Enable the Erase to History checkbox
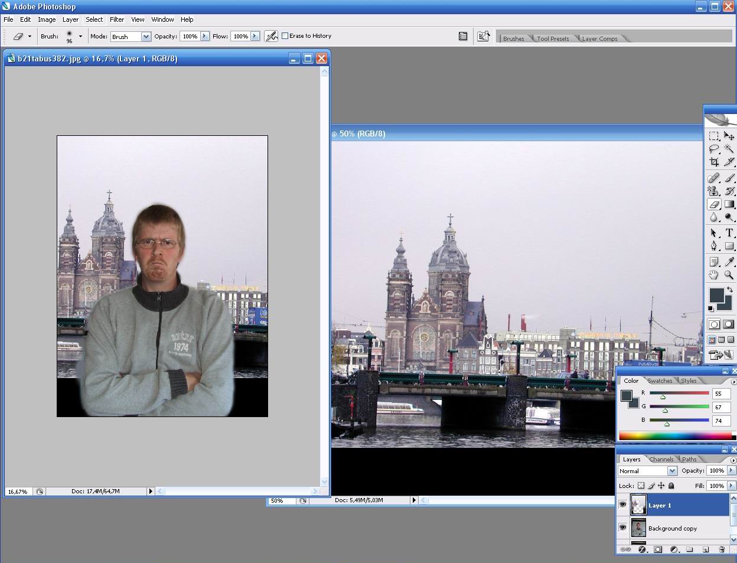737x563 pixels. pos(285,36)
